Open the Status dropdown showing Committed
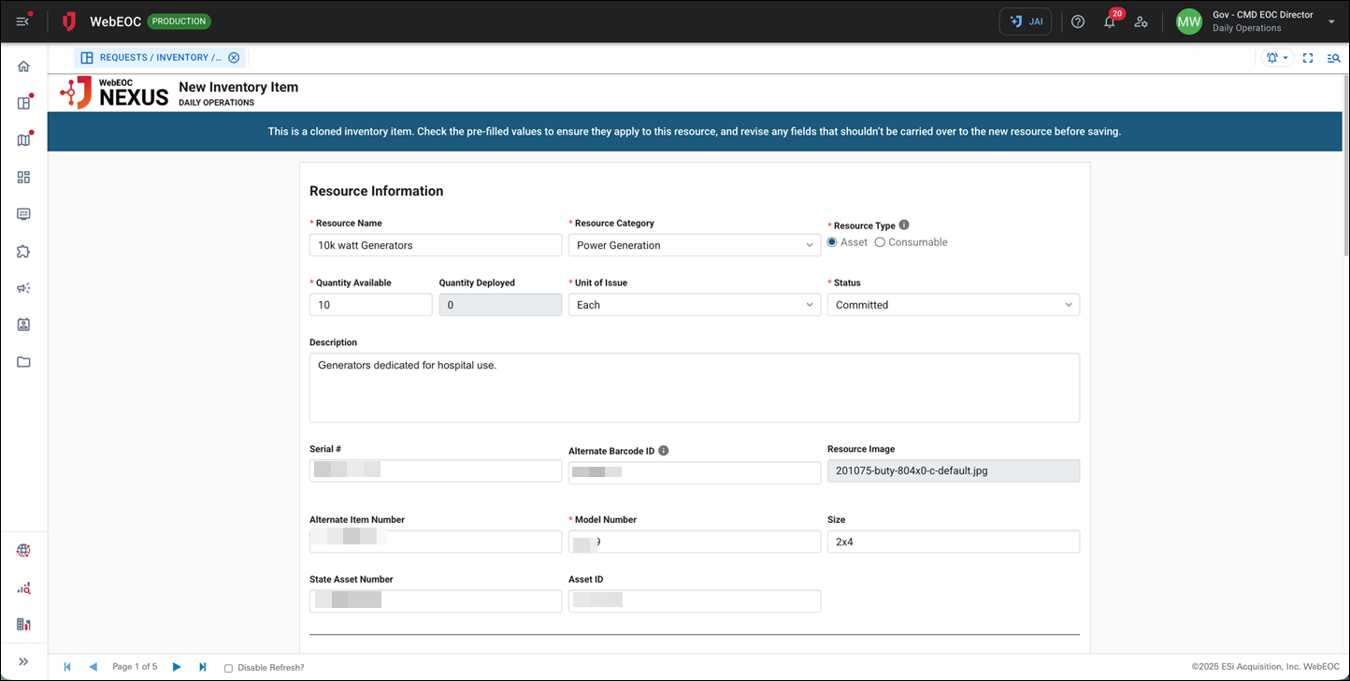Viewport: 1350px width, 681px height. 953,305
